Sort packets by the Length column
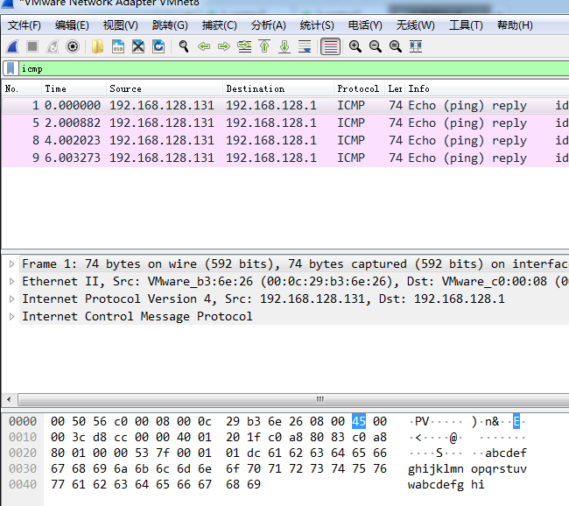569x506 pixels. pyautogui.click(x=395, y=88)
